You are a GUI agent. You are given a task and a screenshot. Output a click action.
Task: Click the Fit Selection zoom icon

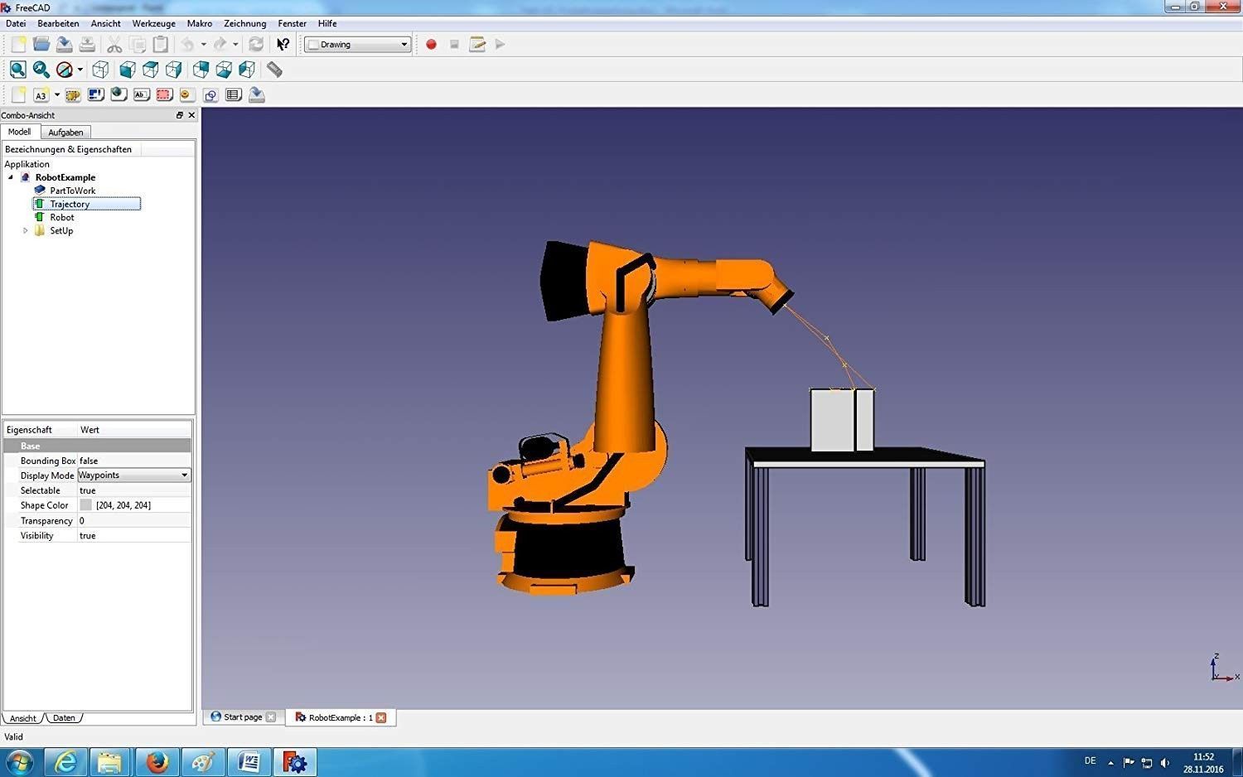pyautogui.click(x=41, y=70)
